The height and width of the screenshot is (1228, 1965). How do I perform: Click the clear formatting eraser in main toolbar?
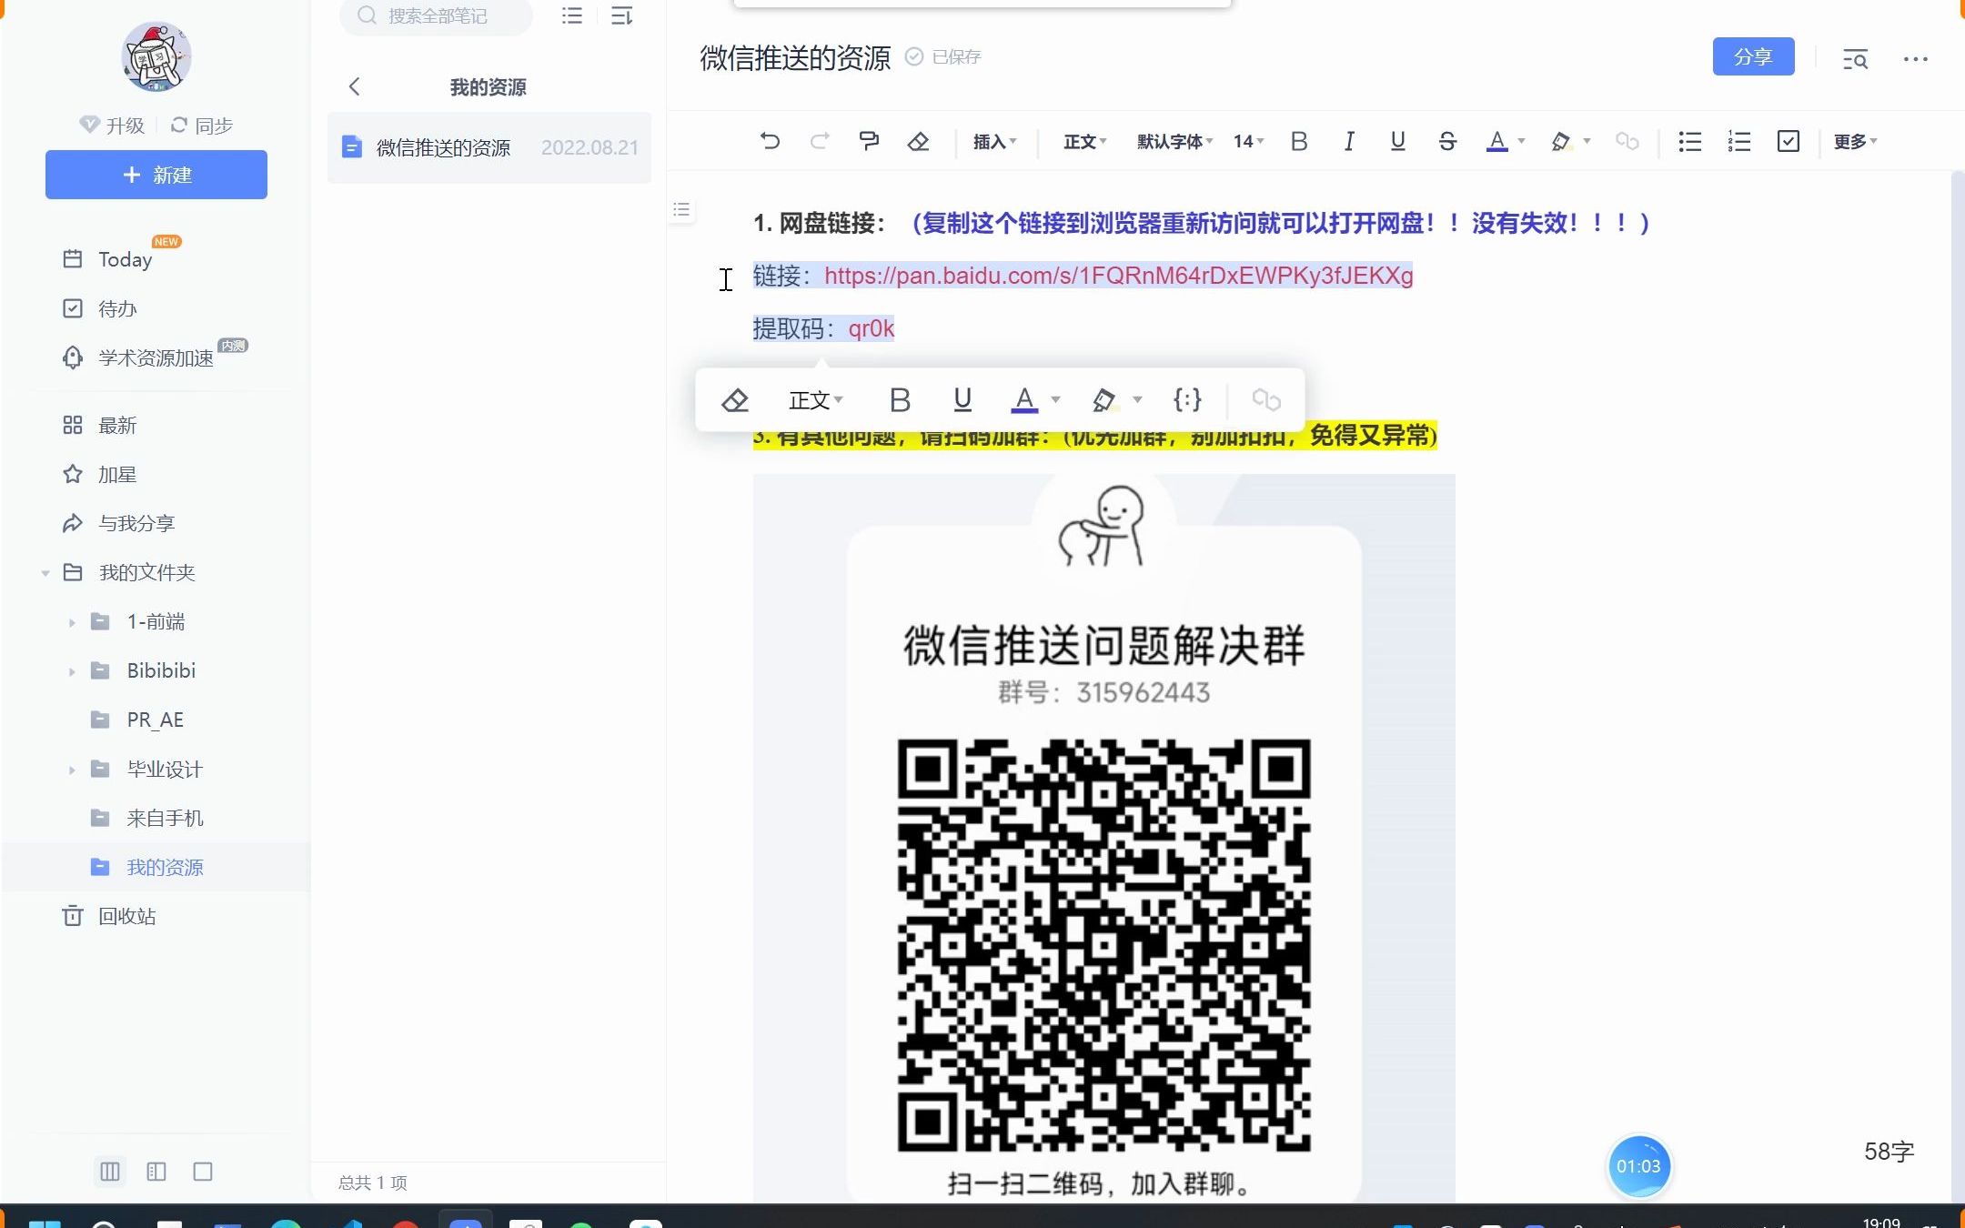click(x=918, y=141)
